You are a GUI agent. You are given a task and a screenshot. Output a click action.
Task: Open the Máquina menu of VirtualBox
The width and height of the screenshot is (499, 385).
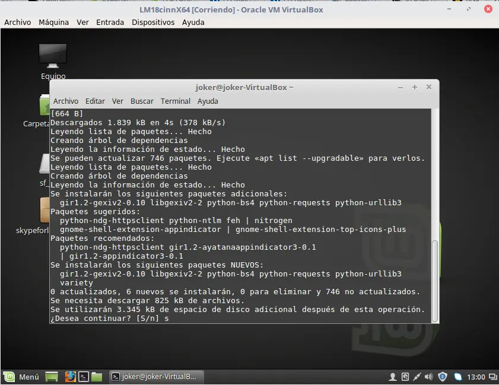(x=53, y=22)
